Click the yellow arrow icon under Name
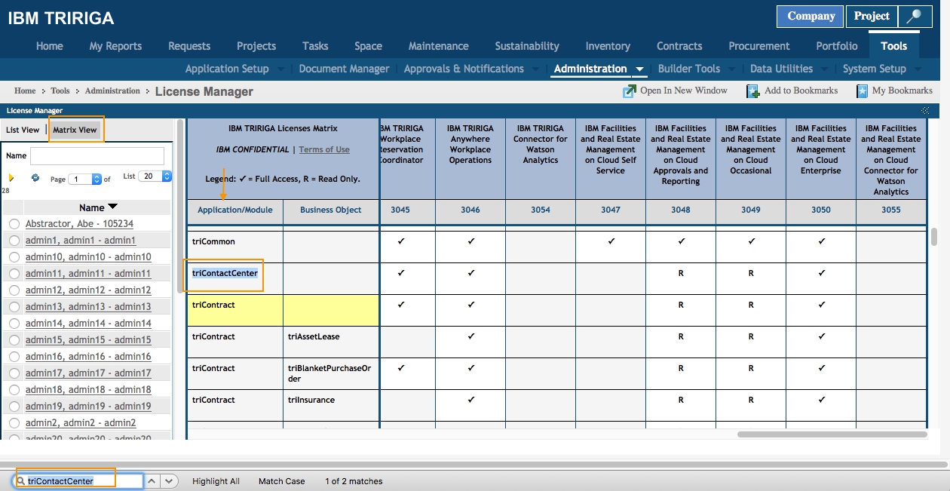 pyautogui.click(x=11, y=178)
